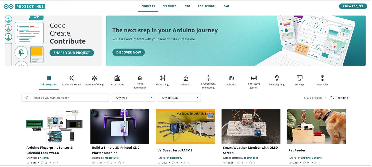The image size is (372, 167).
Task: Expand the Any type dropdown
Action: pyautogui.click(x=133, y=98)
